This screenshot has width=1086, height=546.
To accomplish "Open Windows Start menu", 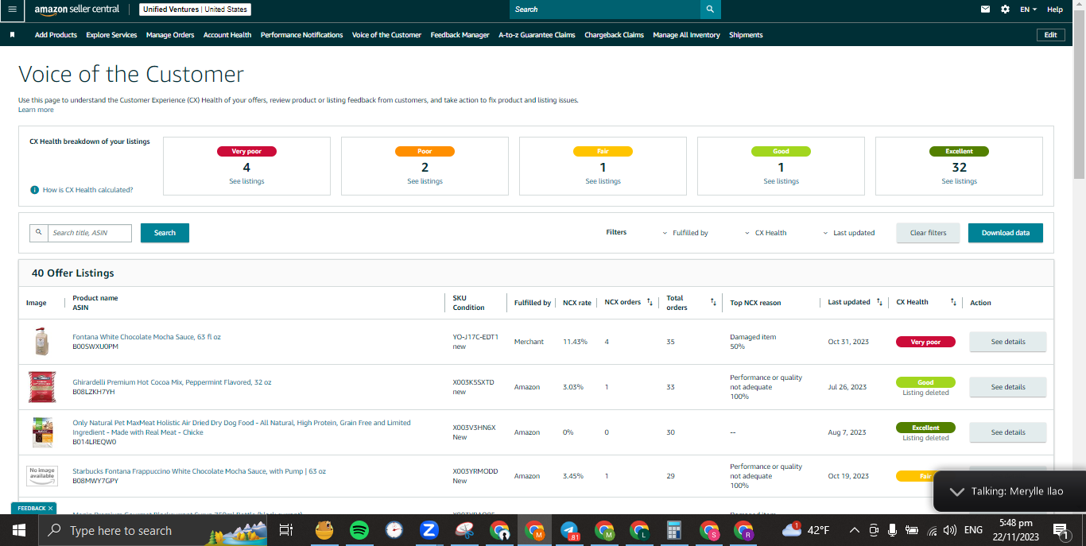I will [19, 530].
